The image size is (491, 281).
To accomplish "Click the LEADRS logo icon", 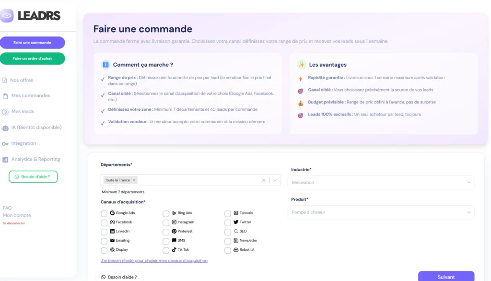I will pos(7,15).
